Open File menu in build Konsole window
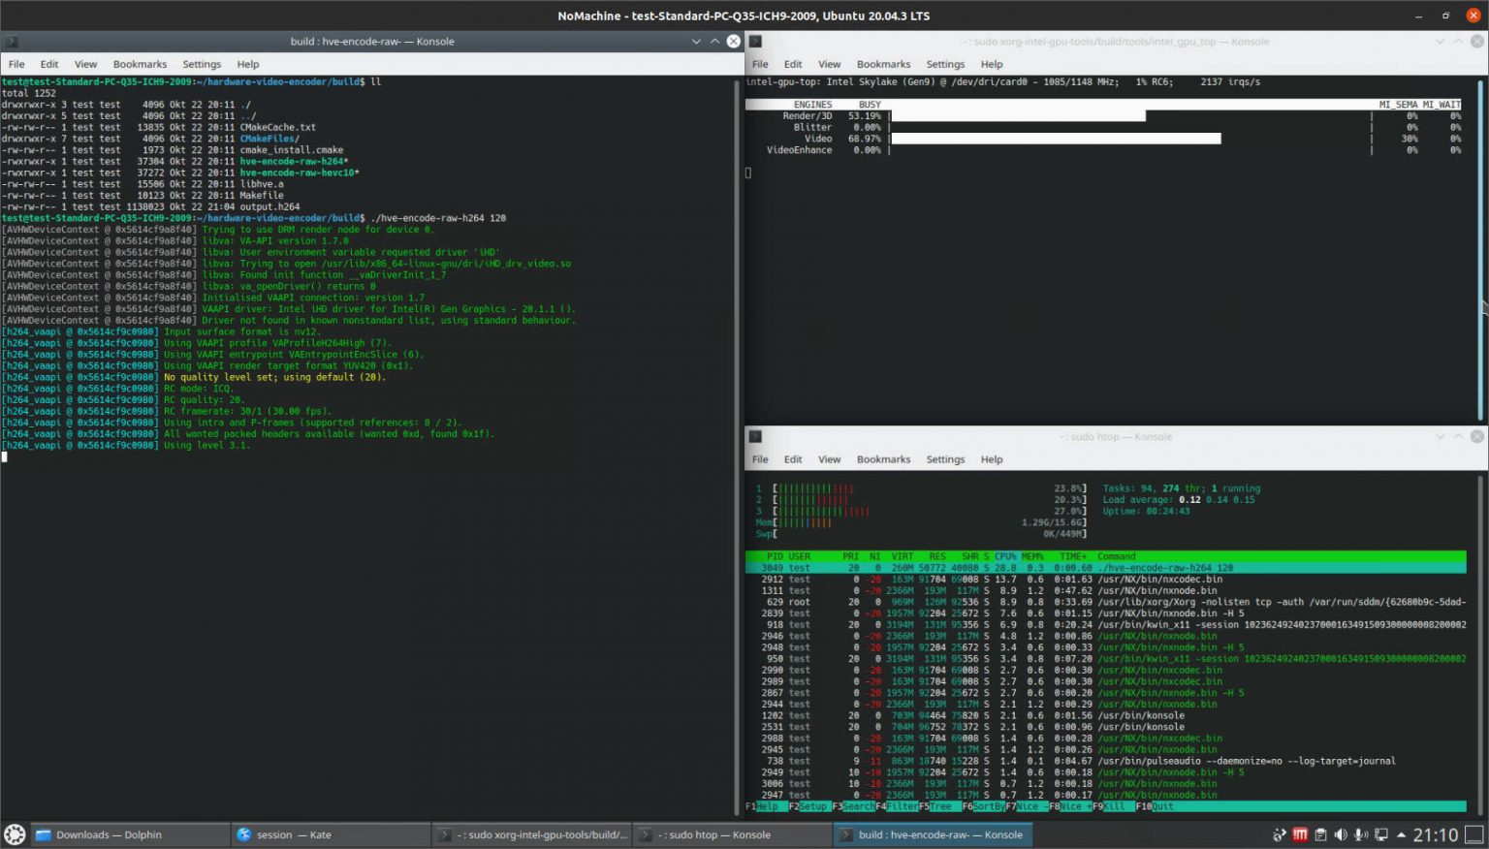 (16, 64)
